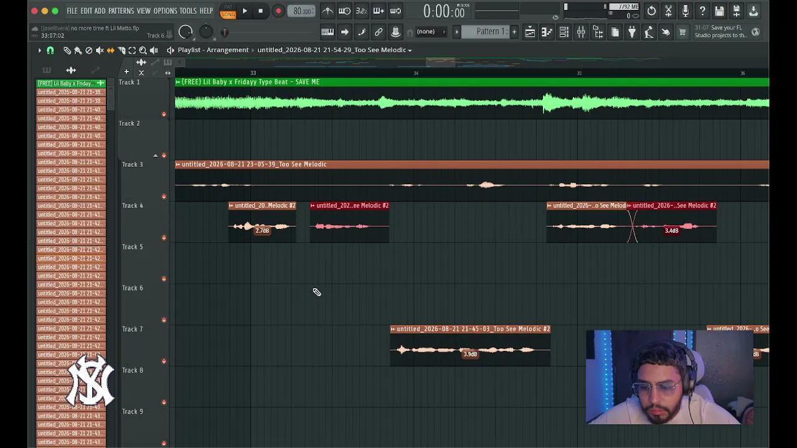Arm recording with the red Record button
The image size is (797, 448).
pyautogui.click(x=278, y=11)
